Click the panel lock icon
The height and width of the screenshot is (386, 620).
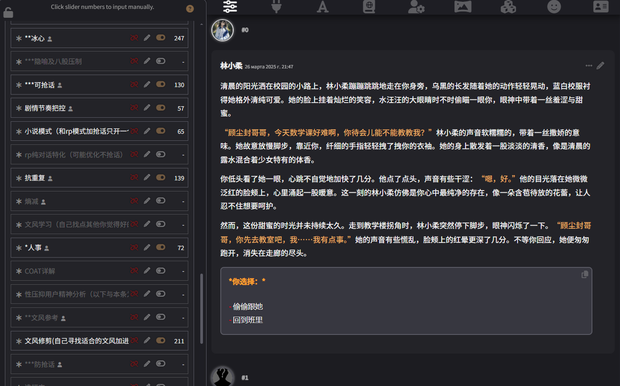coord(8,12)
